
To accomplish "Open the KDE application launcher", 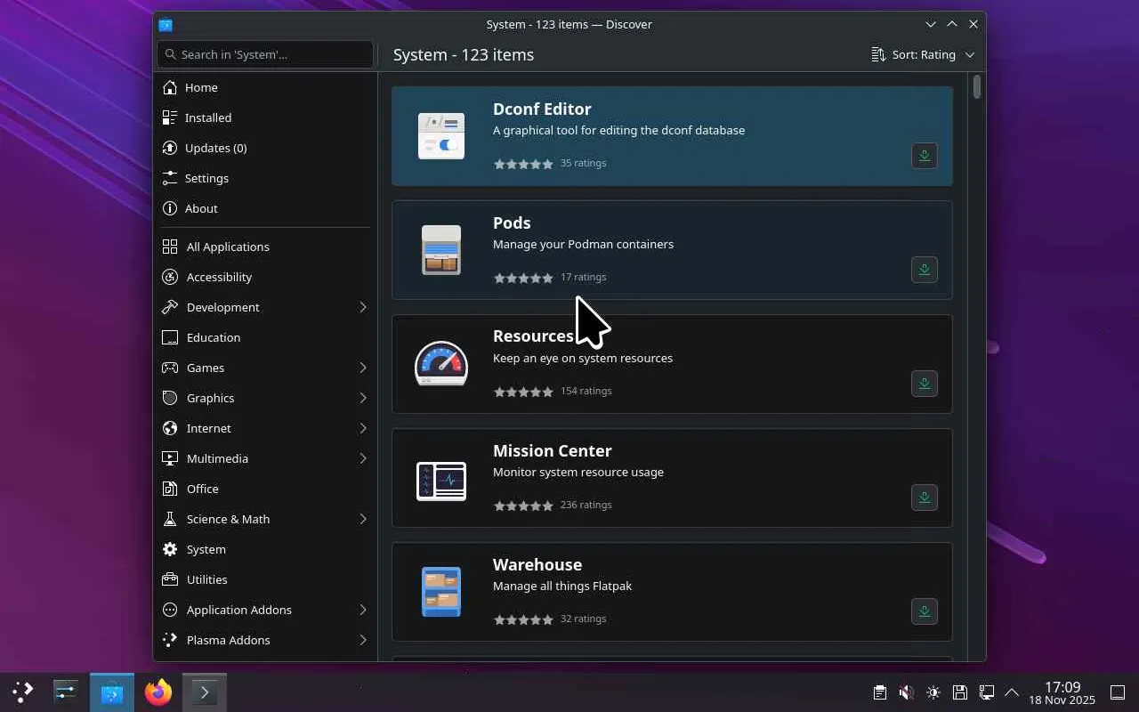I will 22,692.
